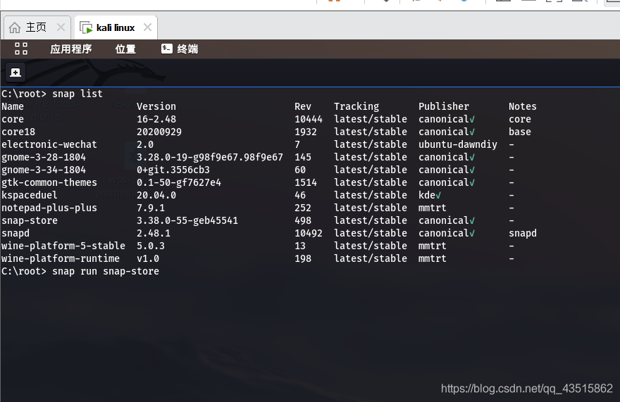This screenshot has height=402, width=620.
Task: Click the Publisher column header
Action: tap(444, 106)
